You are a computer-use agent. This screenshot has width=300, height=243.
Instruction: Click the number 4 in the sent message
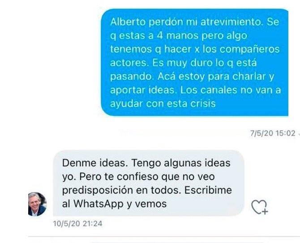pyautogui.click(x=160, y=36)
